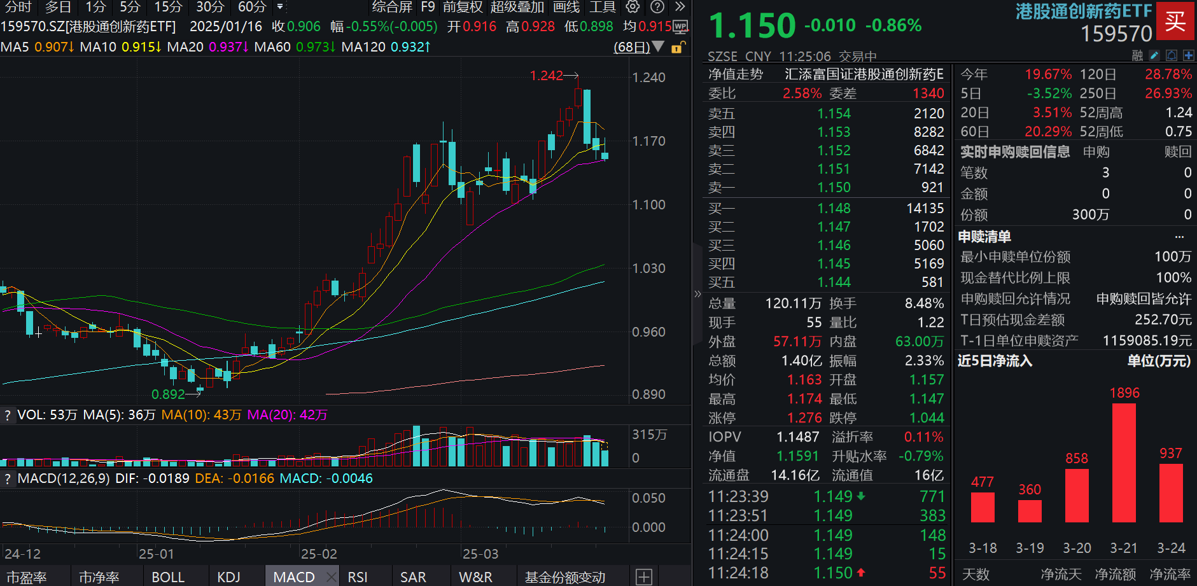Click the 3-18 net inflow bar
This screenshot has height=586, width=1197.
click(983, 508)
